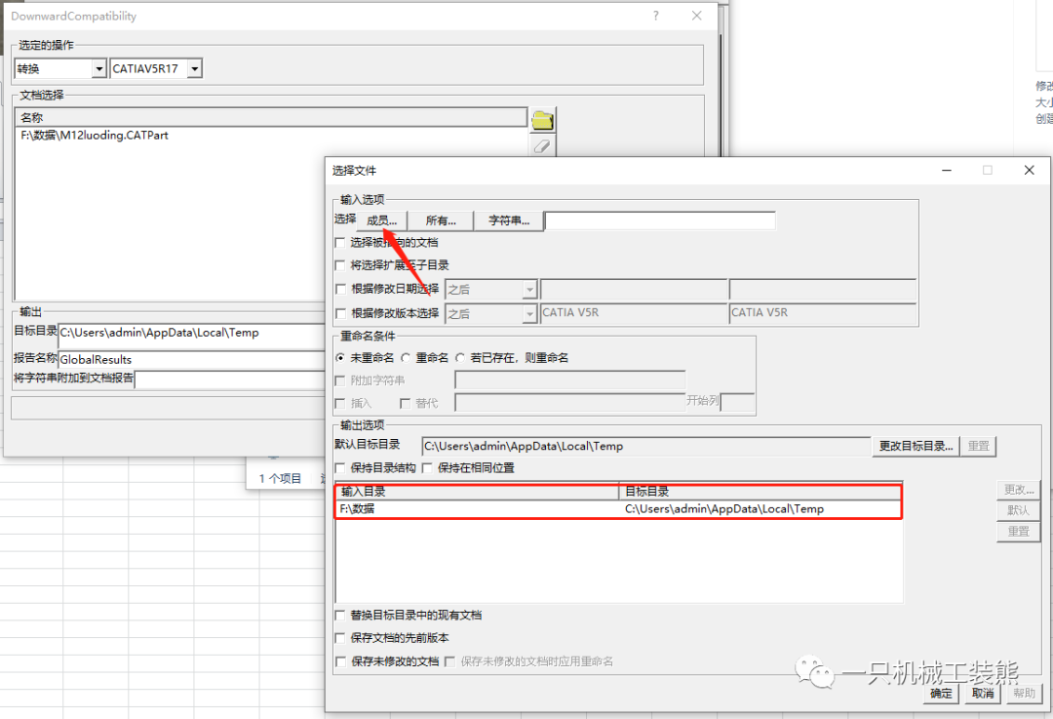The width and height of the screenshot is (1053, 719).
Task: Click the 成员... button
Action: click(x=382, y=220)
